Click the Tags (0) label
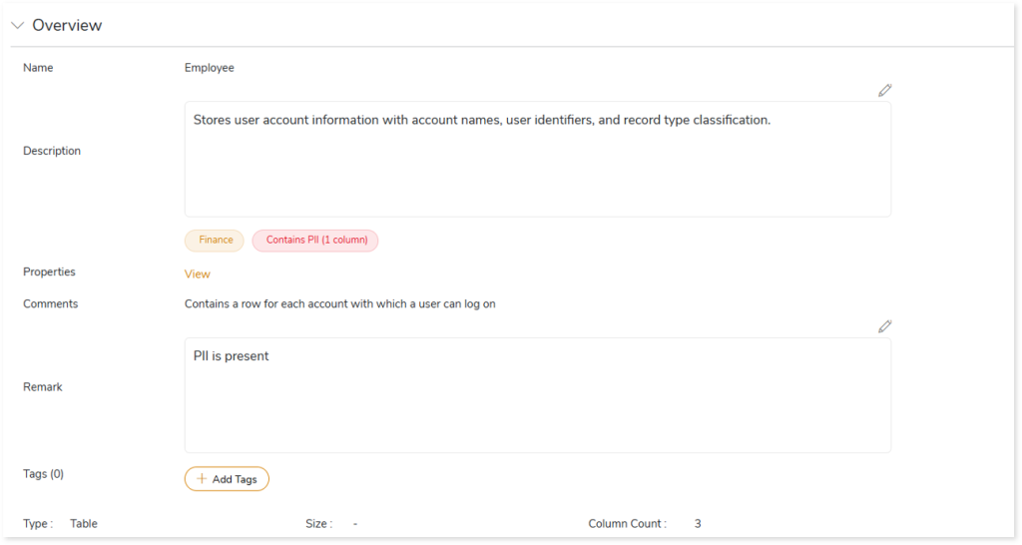The image size is (1022, 545). point(44,474)
